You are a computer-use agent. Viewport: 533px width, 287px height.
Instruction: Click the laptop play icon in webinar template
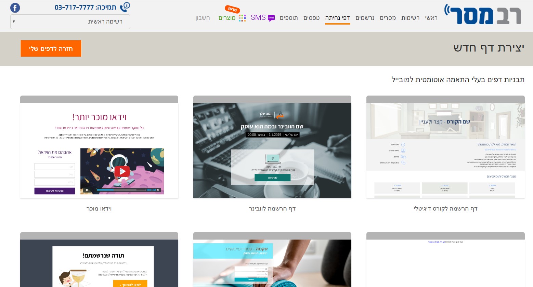(273, 158)
